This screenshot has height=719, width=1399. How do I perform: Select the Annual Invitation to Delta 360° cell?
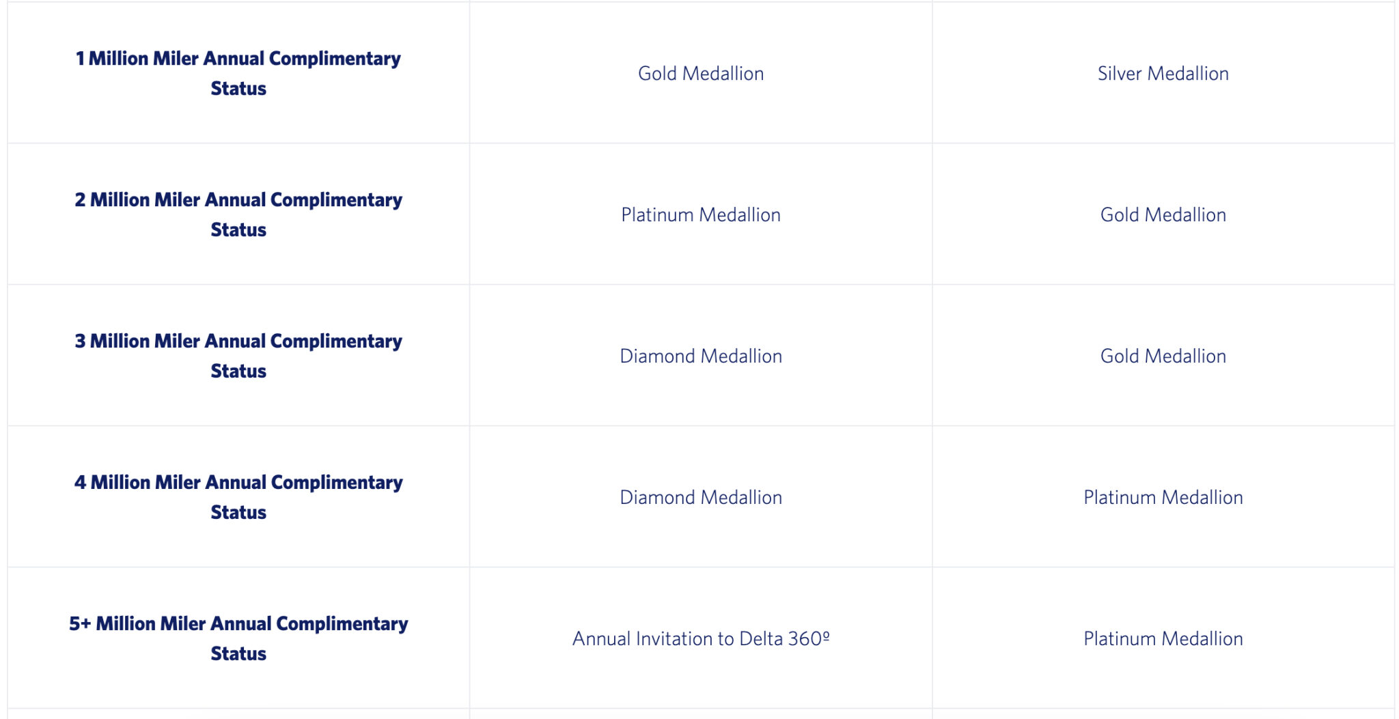tap(701, 639)
